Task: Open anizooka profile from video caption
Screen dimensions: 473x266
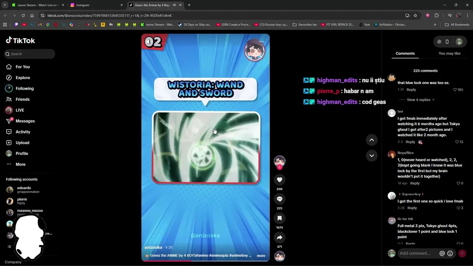Action: (x=153, y=247)
